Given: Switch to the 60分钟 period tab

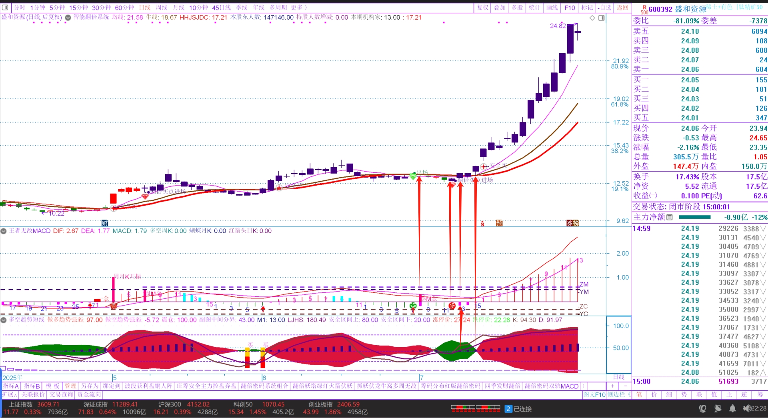Looking at the screenshot, I should (x=124, y=8).
